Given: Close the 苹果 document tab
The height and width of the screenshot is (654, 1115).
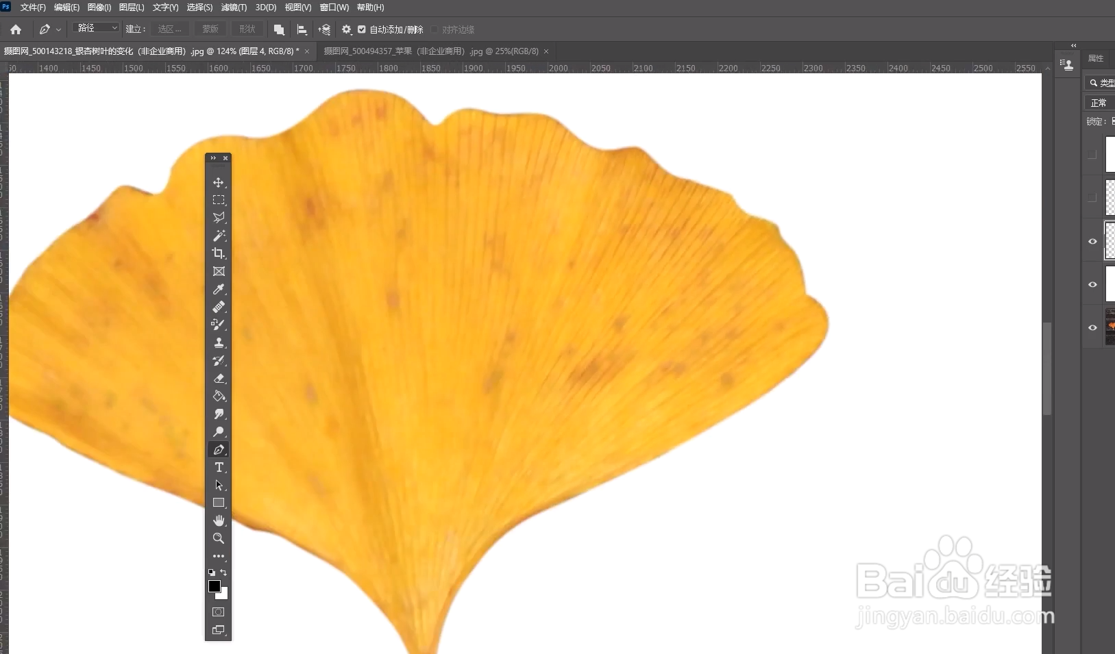Looking at the screenshot, I should pyautogui.click(x=546, y=51).
